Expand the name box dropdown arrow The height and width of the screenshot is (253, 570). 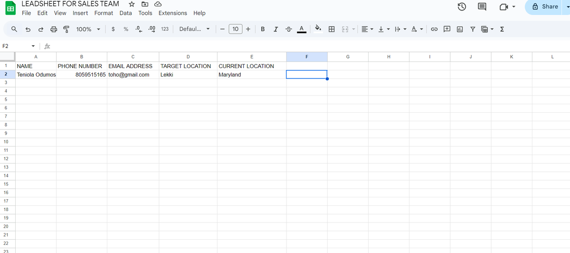pyautogui.click(x=33, y=46)
